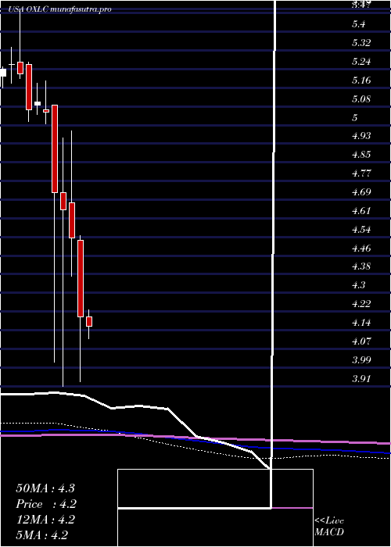Viewport: 391px width, 547px height.
Task: Click the 4.61 price axis label
Action: coord(361,211)
